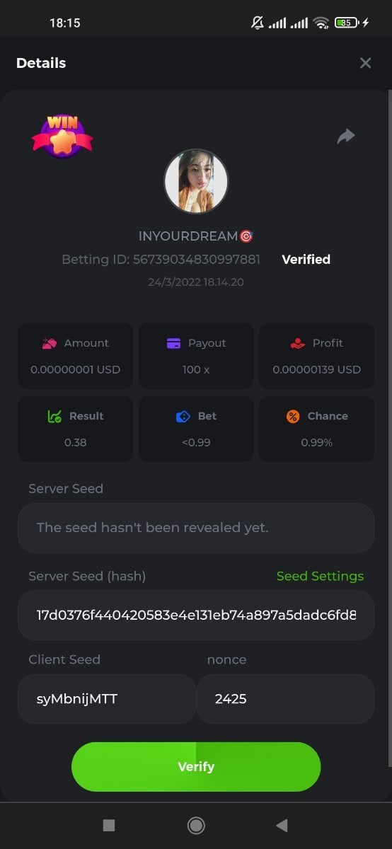Tap the Android back triangle button

pos(282,825)
